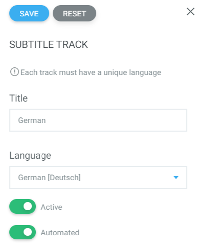Screen dimensions: 201x249
Task: Click the white knob of Automated switch
Action: [x=28, y=232]
